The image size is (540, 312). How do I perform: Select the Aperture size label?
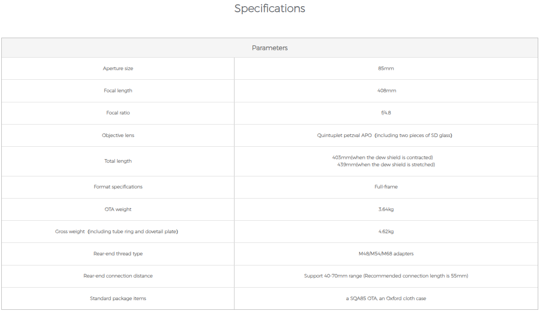click(118, 69)
